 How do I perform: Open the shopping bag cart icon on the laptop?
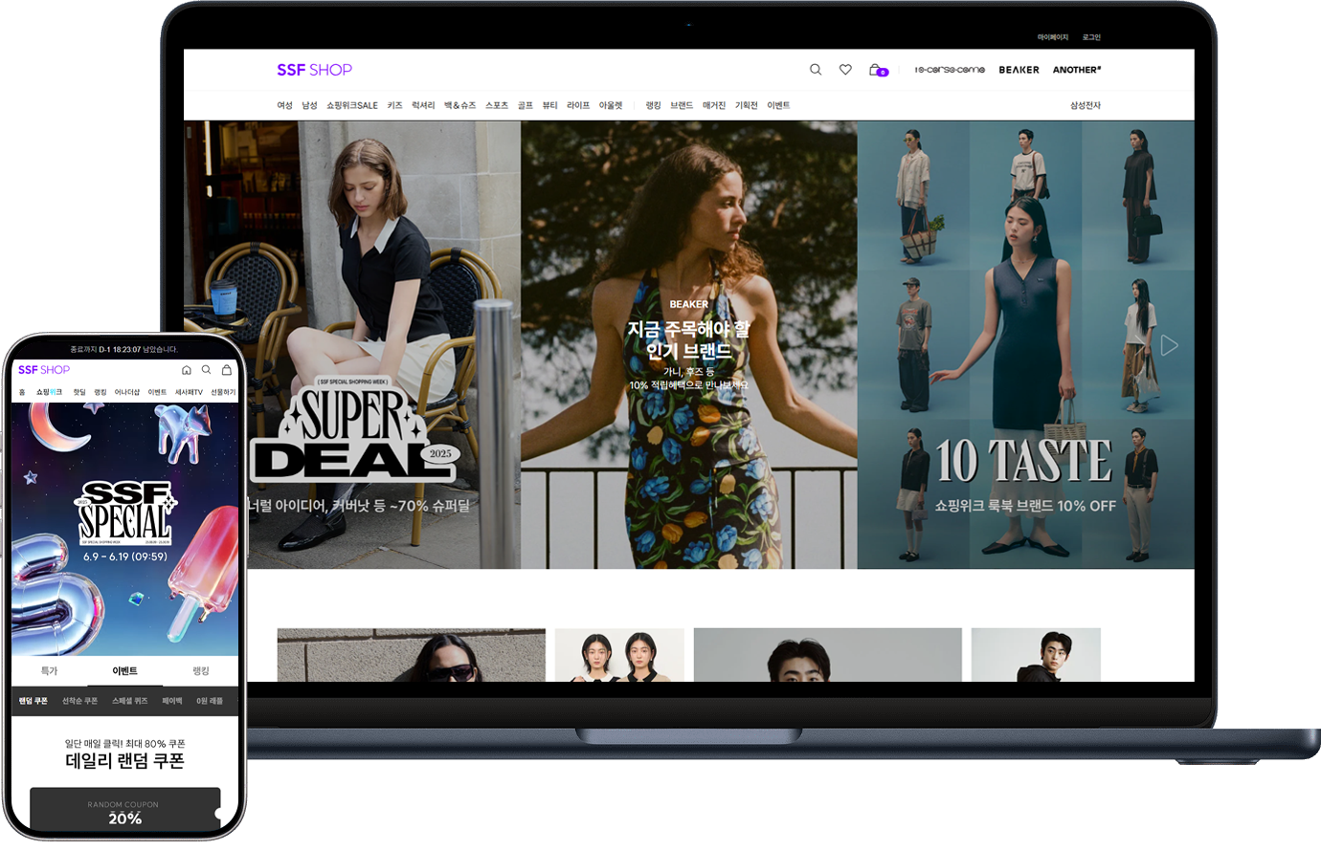pyautogui.click(x=878, y=70)
